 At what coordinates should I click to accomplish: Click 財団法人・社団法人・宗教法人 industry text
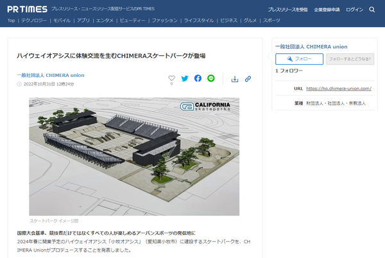[x=336, y=103]
